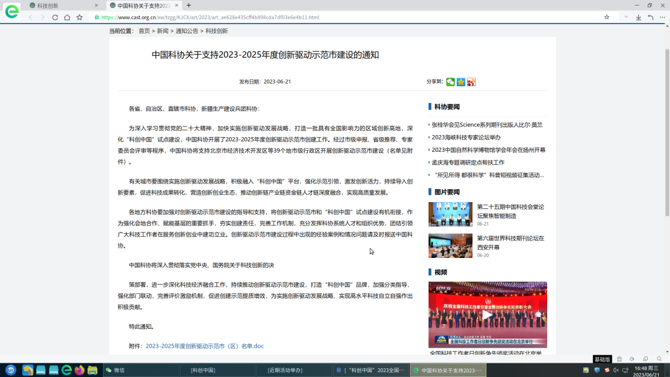Open the 中国科技会堂论坛 image news thumbnail
The image size is (670, 377).
[x=450, y=214]
